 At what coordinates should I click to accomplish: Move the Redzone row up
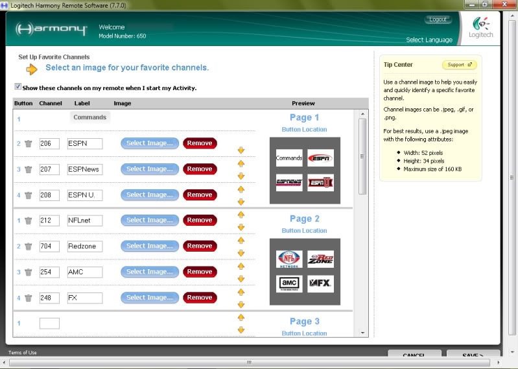[241, 240]
